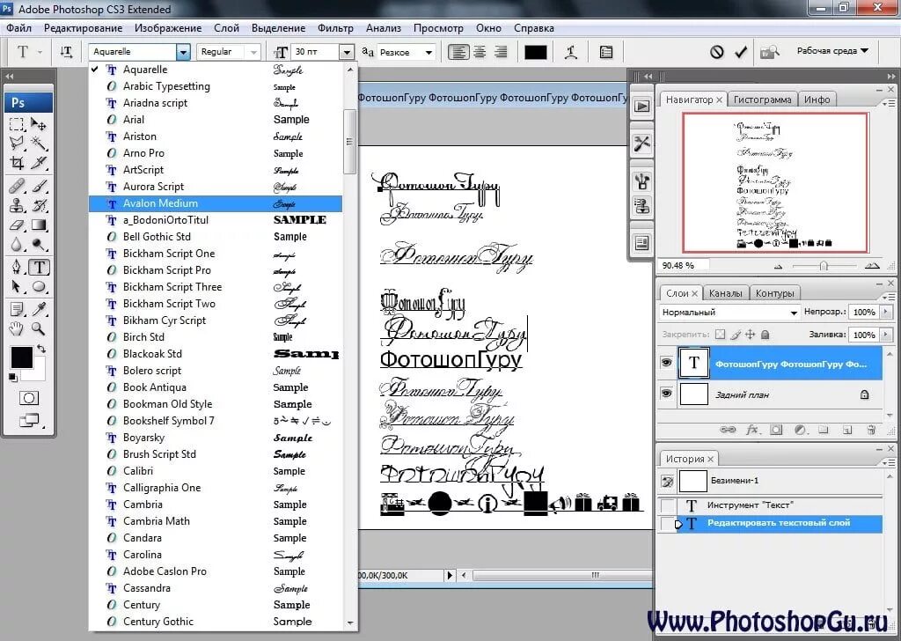The height and width of the screenshot is (641, 901).
Task: Click the Navigator zoom slider
Action: click(824, 266)
